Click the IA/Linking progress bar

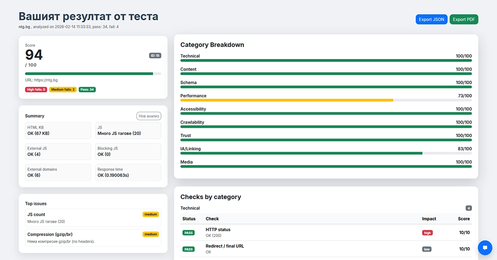[326, 153]
